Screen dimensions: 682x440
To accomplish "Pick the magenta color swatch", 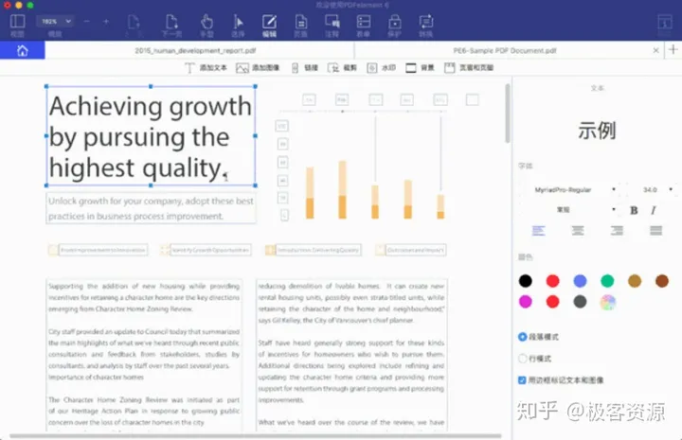I will 526,302.
